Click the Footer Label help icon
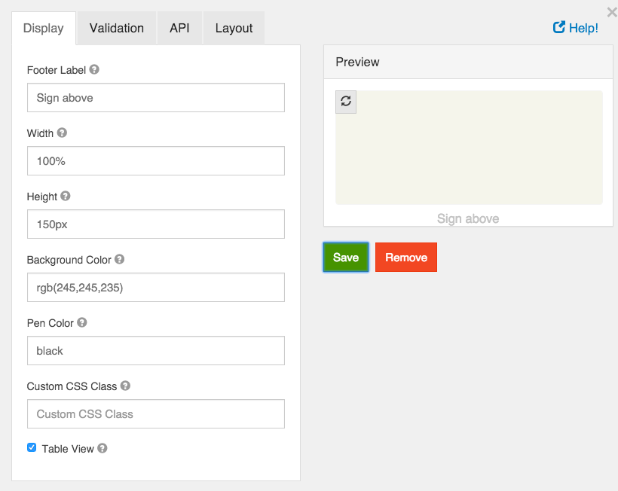618x491 pixels. pyautogui.click(x=94, y=69)
